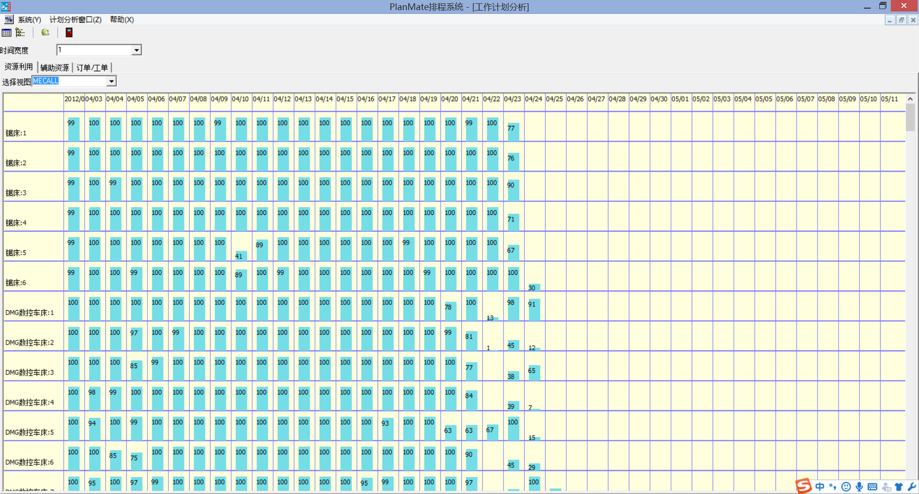Select the 锯床:6 row label
The image size is (919, 494).
click(16, 283)
